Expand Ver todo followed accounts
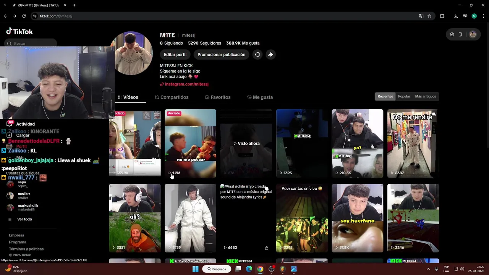 pos(20,219)
